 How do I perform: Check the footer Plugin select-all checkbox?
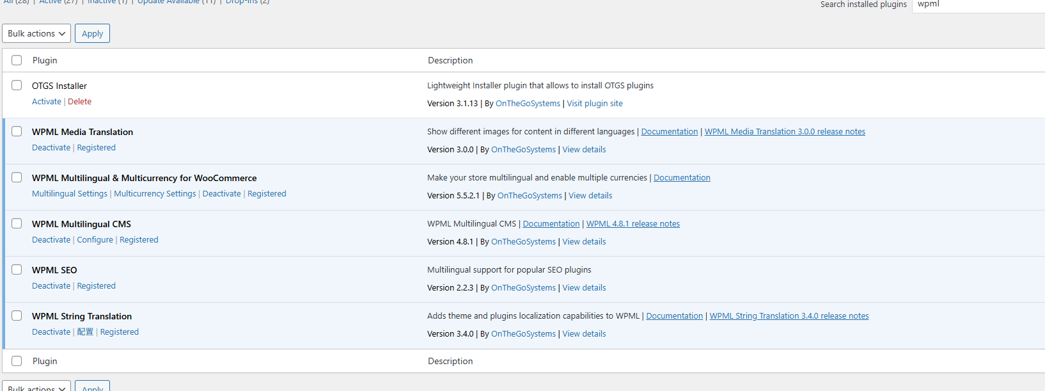click(x=17, y=361)
